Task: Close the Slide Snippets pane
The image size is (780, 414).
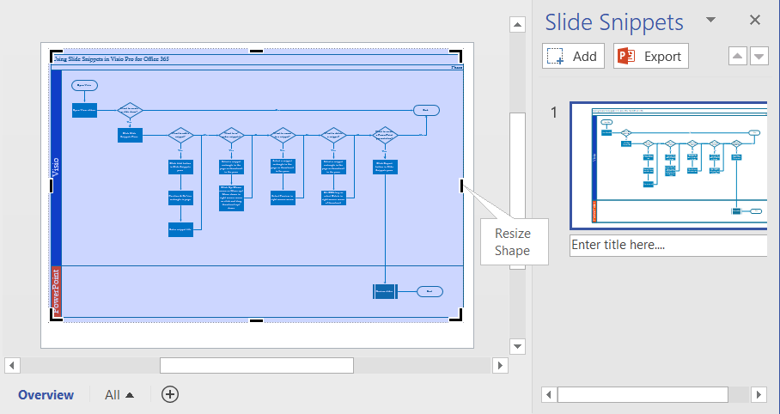Action: click(754, 20)
